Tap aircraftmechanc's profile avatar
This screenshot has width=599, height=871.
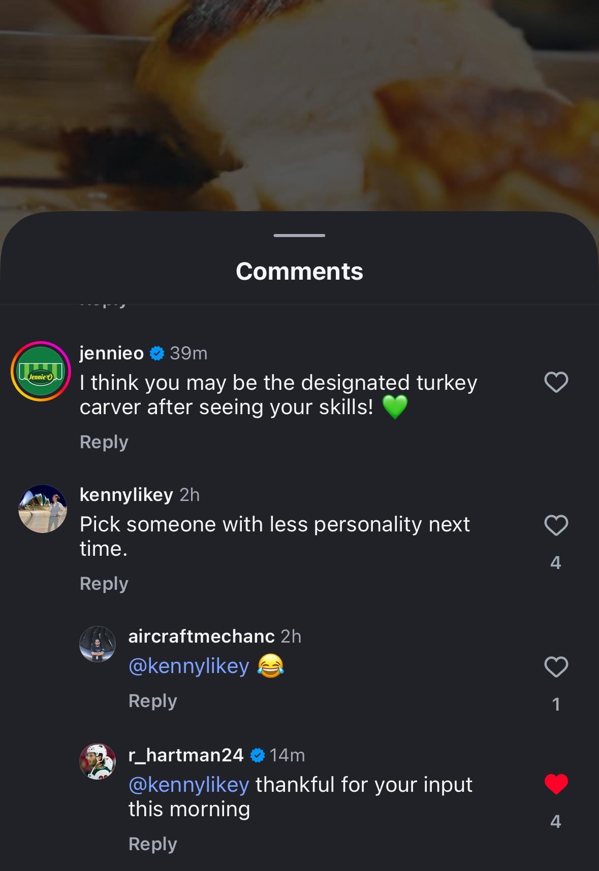click(x=98, y=644)
